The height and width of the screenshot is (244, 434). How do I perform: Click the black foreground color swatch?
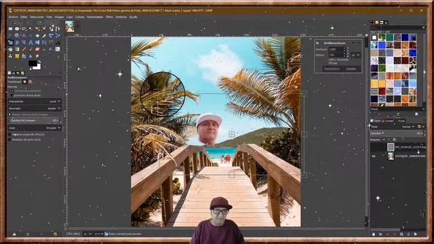tap(33, 63)
